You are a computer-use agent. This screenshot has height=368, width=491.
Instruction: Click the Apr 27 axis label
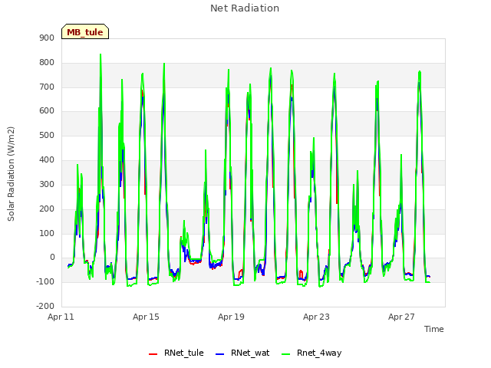(401, 317)
